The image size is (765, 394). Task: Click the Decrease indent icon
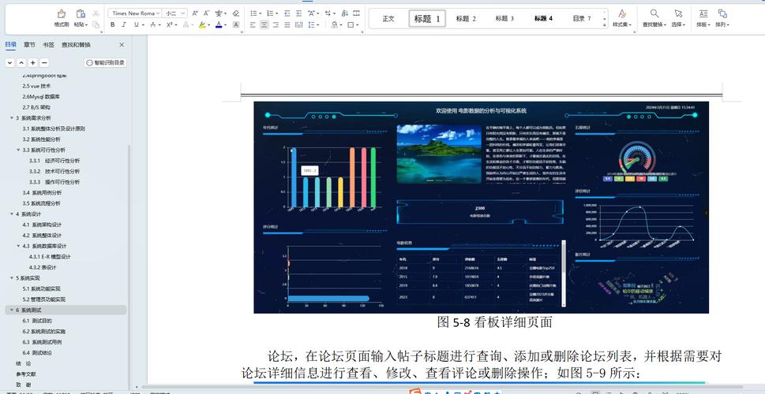[287, 13]
